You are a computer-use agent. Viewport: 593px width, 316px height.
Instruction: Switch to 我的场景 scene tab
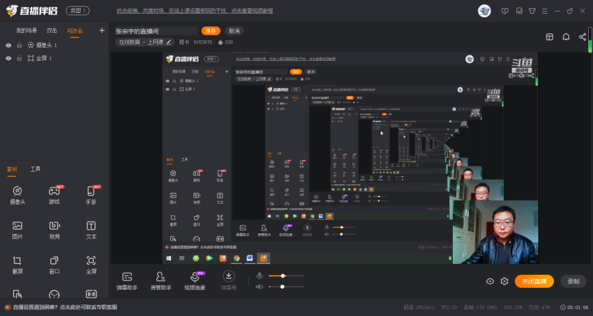[x=27, y=31]
